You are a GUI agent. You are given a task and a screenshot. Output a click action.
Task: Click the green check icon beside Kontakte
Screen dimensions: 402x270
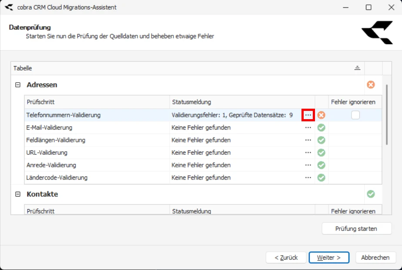[371, 194]
